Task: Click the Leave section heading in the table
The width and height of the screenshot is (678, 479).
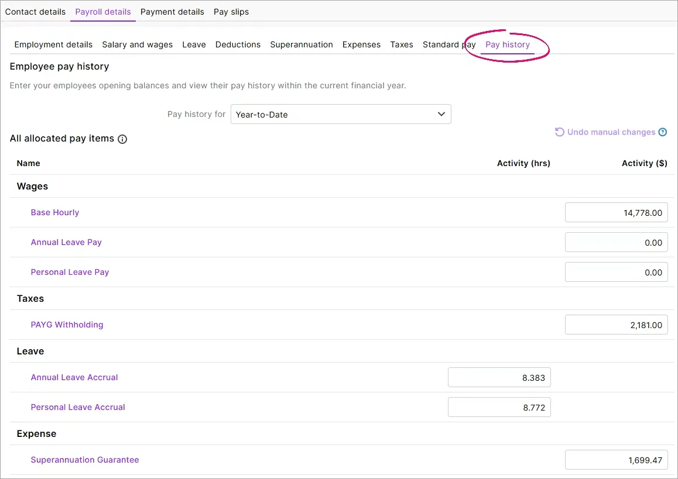Action: (x=30, y=351)
